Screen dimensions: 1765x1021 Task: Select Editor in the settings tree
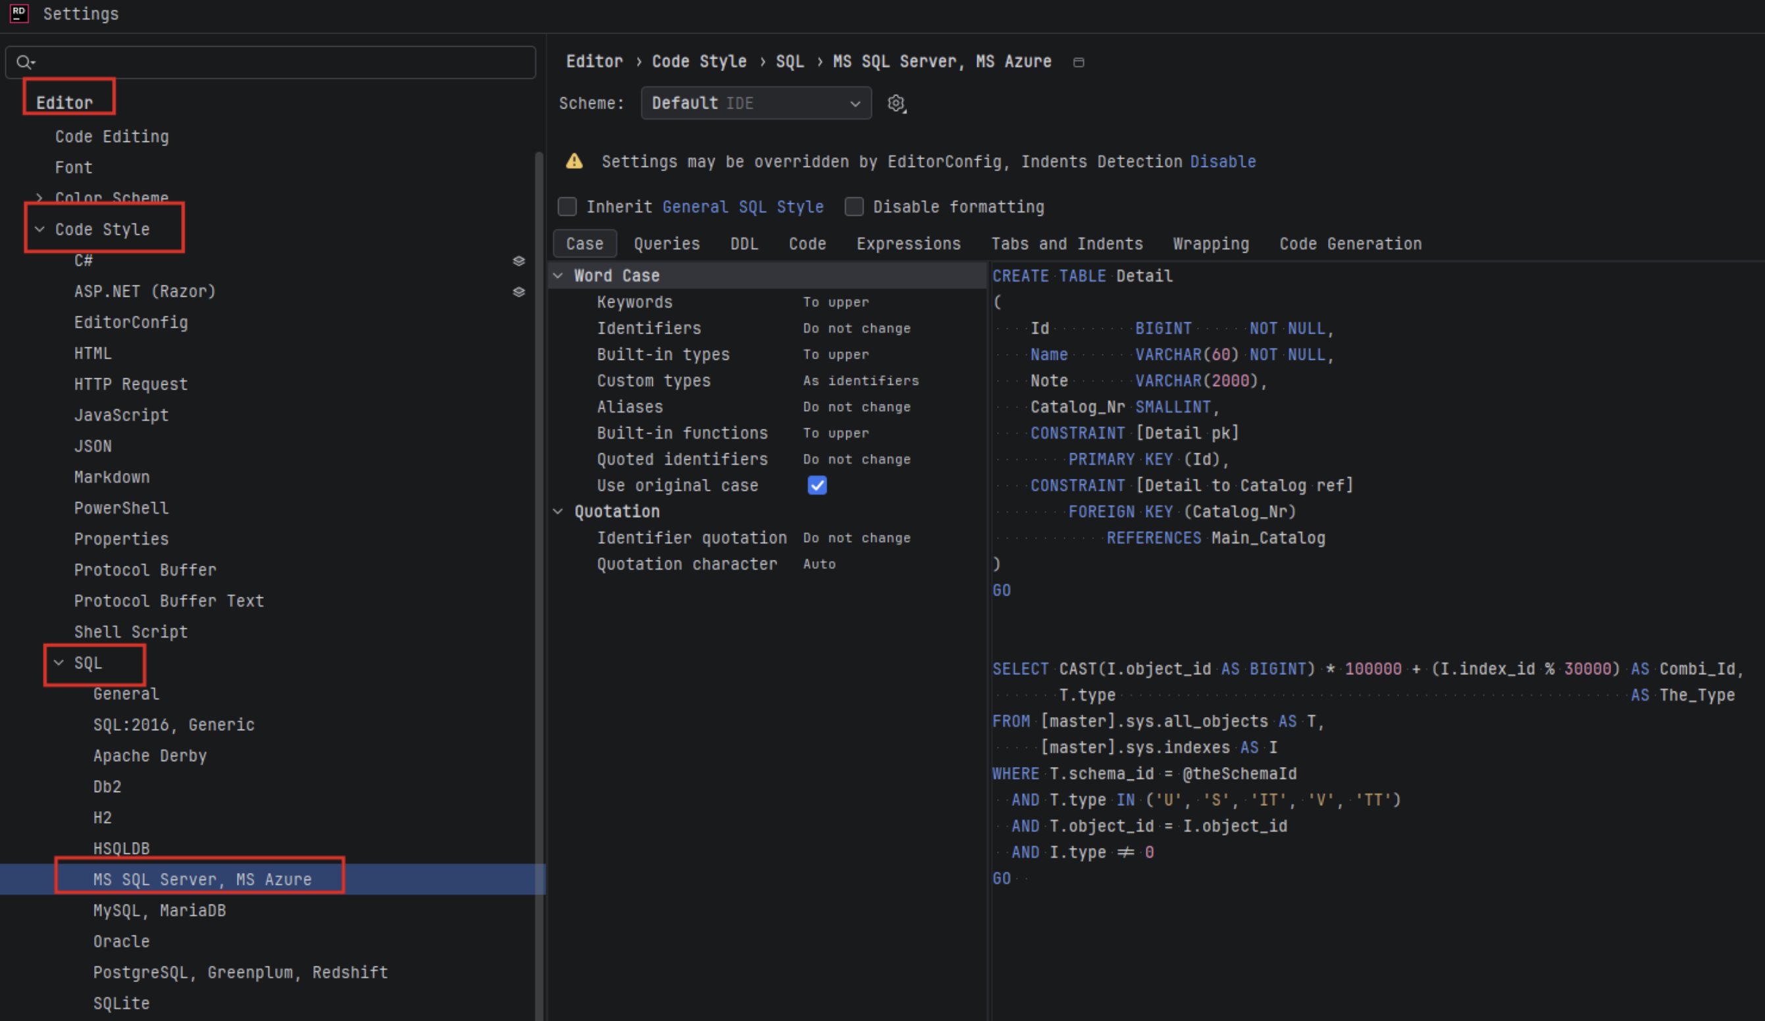pos(64,103)
